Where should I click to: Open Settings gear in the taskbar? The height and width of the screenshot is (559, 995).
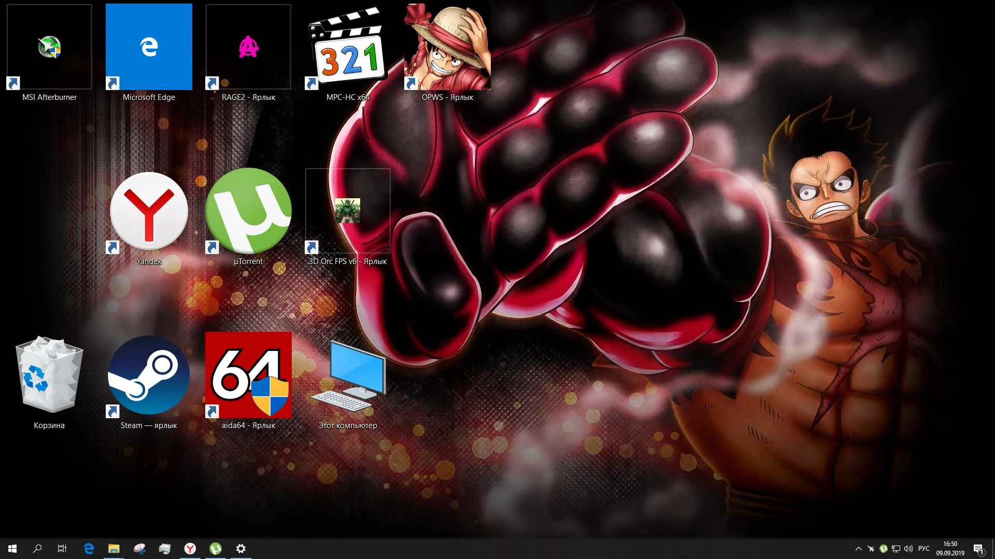[241, 549]
